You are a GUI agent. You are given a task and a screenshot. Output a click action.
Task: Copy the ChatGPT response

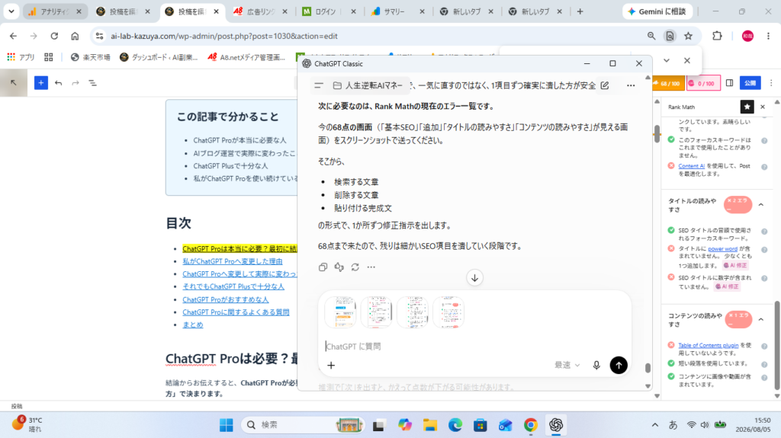(323, 267)
